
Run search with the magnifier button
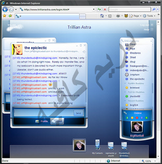coord(154,10)
